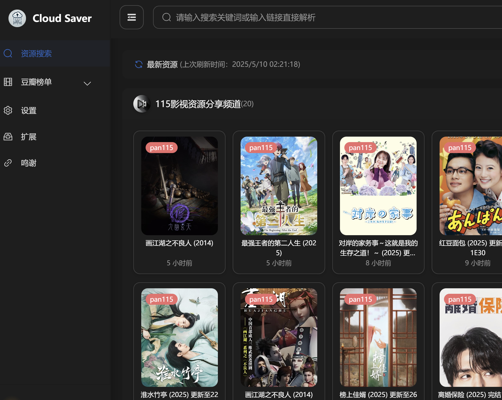Click the search magnifier icon in the search box
Image resolution: width=502 pixels, height=400 pixels.
point(166,17)
